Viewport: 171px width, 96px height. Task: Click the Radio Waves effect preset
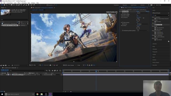159,29
